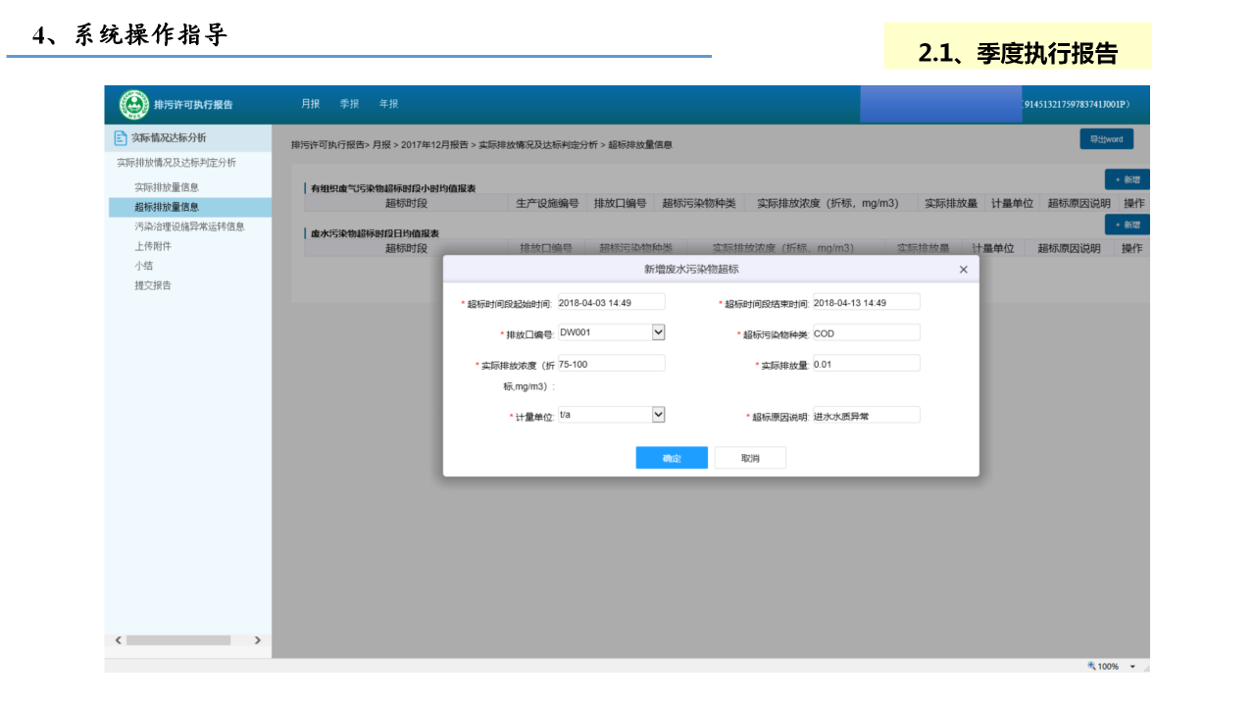The width and height of the screenshot is (1255, 706).
Task: Click the environmental protection logo icon
Action: tap(134, 104)
